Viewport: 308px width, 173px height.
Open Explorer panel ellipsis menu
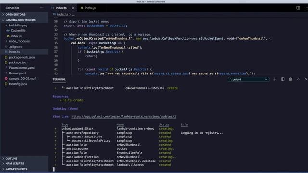point(42,8)
